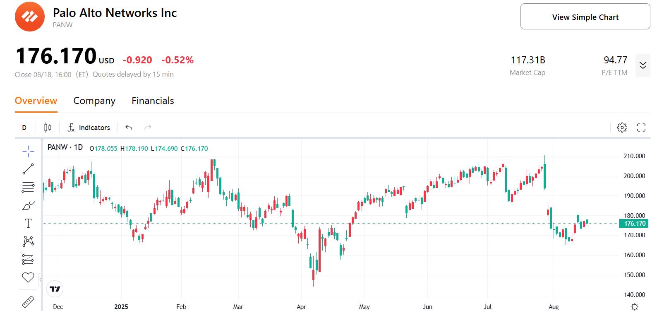Click the View Simple Chart button
This screenshot has width=657, height=311.
coord(585,17)
